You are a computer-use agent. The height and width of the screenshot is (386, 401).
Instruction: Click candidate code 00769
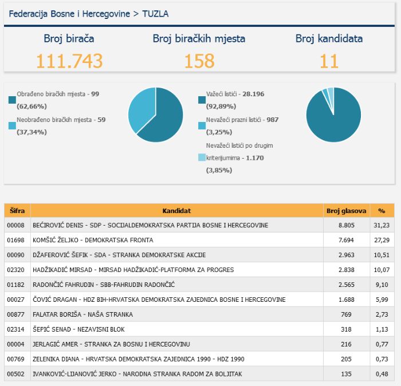click(x=15, y=359)
